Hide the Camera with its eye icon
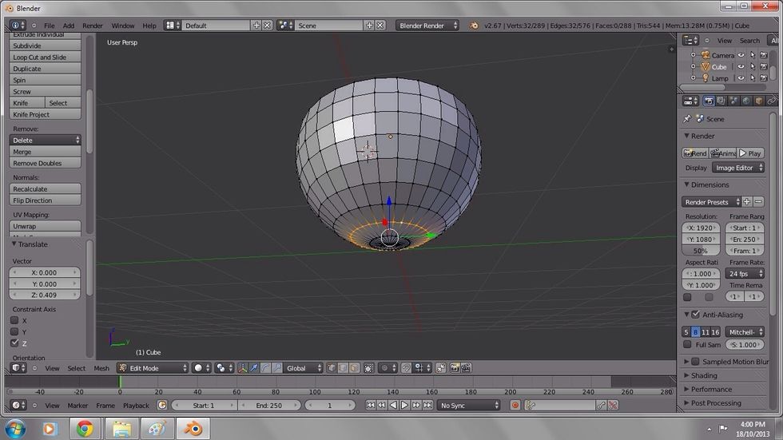The image size is (783, 440). 741,55
